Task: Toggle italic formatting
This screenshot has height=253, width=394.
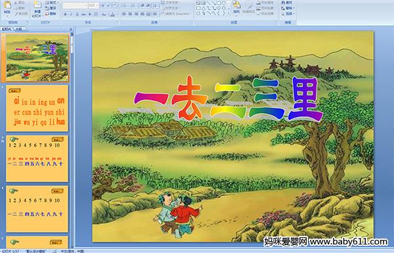Action: coord(71,14)
